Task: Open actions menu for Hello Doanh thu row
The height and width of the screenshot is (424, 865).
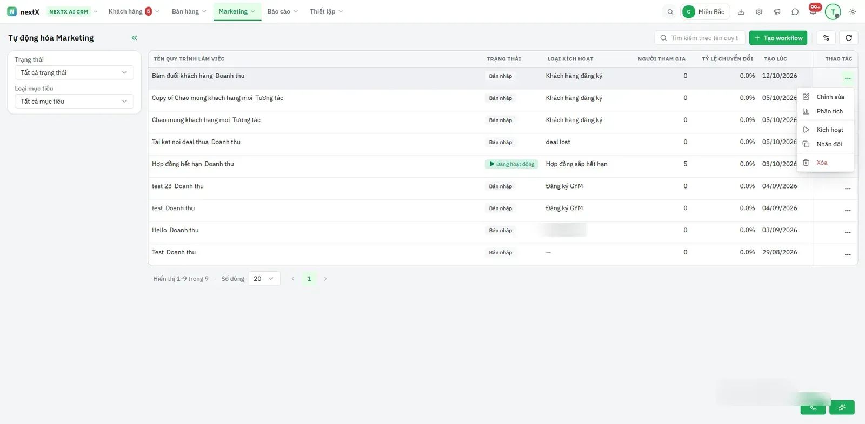Action: (848, 233)
